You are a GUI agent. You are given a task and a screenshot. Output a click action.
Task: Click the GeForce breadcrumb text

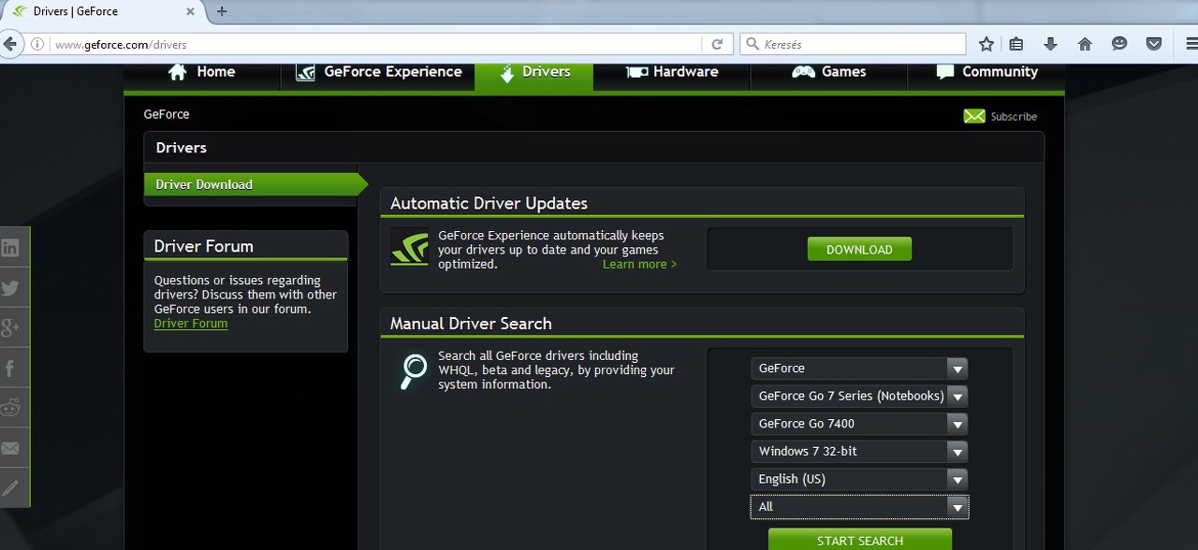[167, 114]
